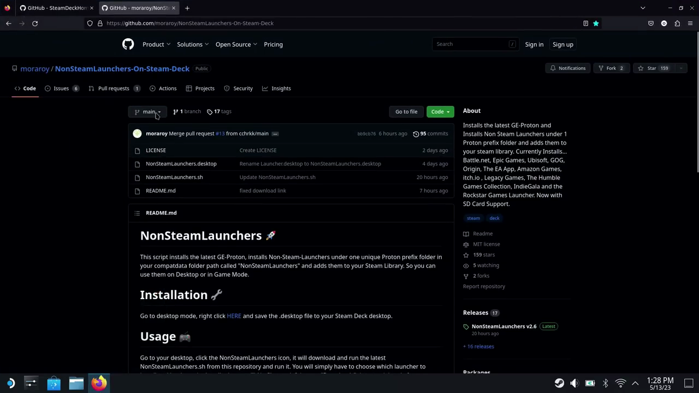
Task: Expand hidden system tray icons arrow
Action: [x=636, y=383]
